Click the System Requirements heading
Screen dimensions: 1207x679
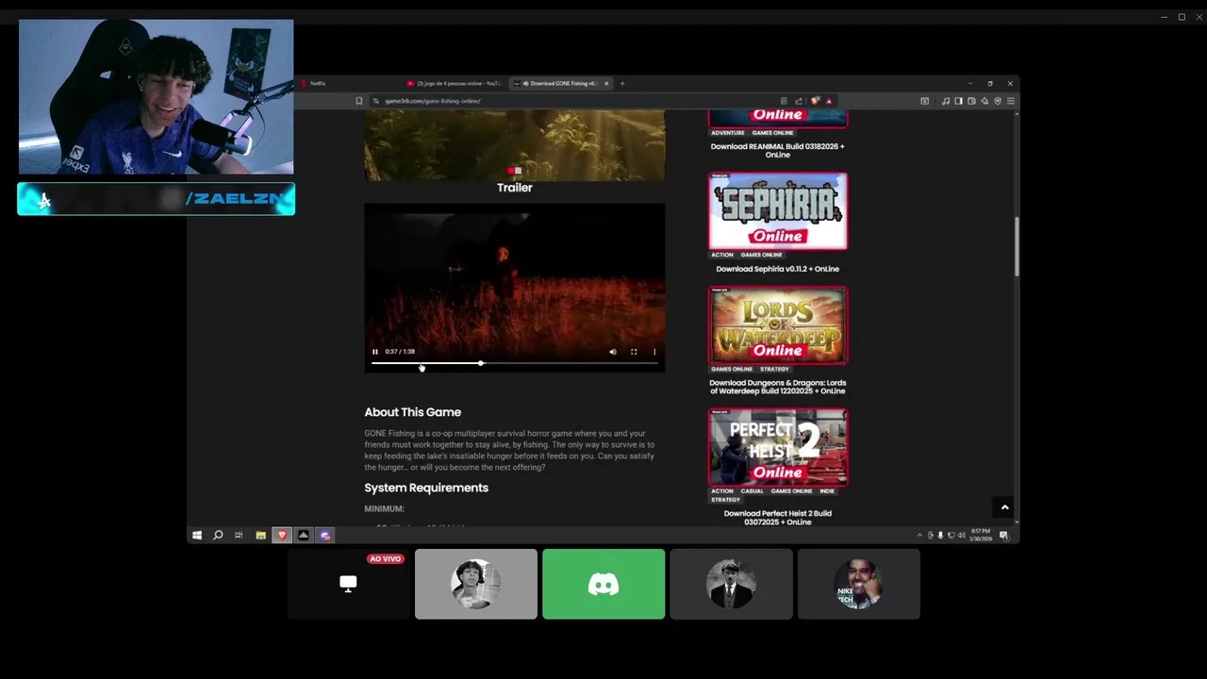(426, 488)
